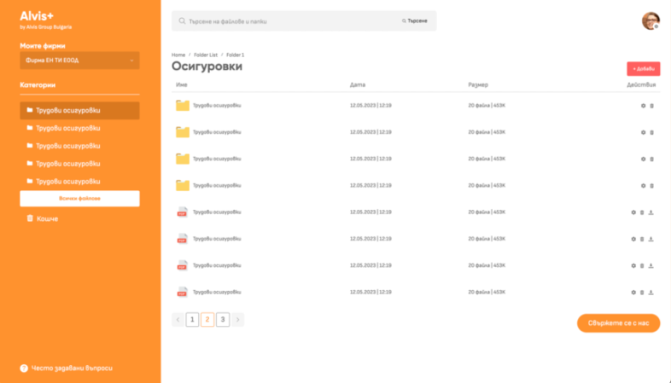
Task: Select highlighted Трудови осигуровки category in sidebar
Action: click(x=79, y=110)
